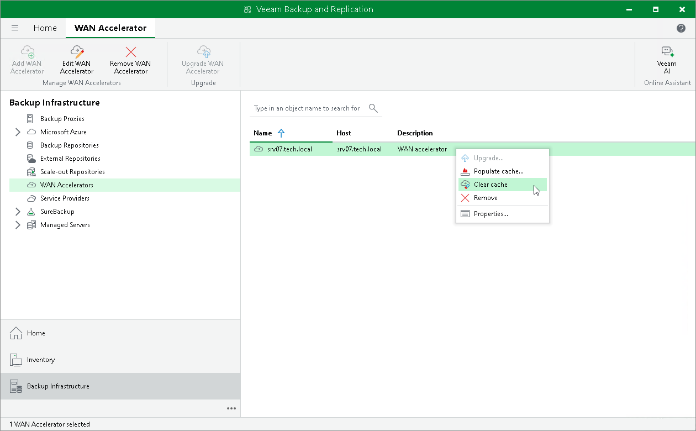696x431 pixels.
Task: Switch to the Home ribbon tab
Action: (45, 28)
